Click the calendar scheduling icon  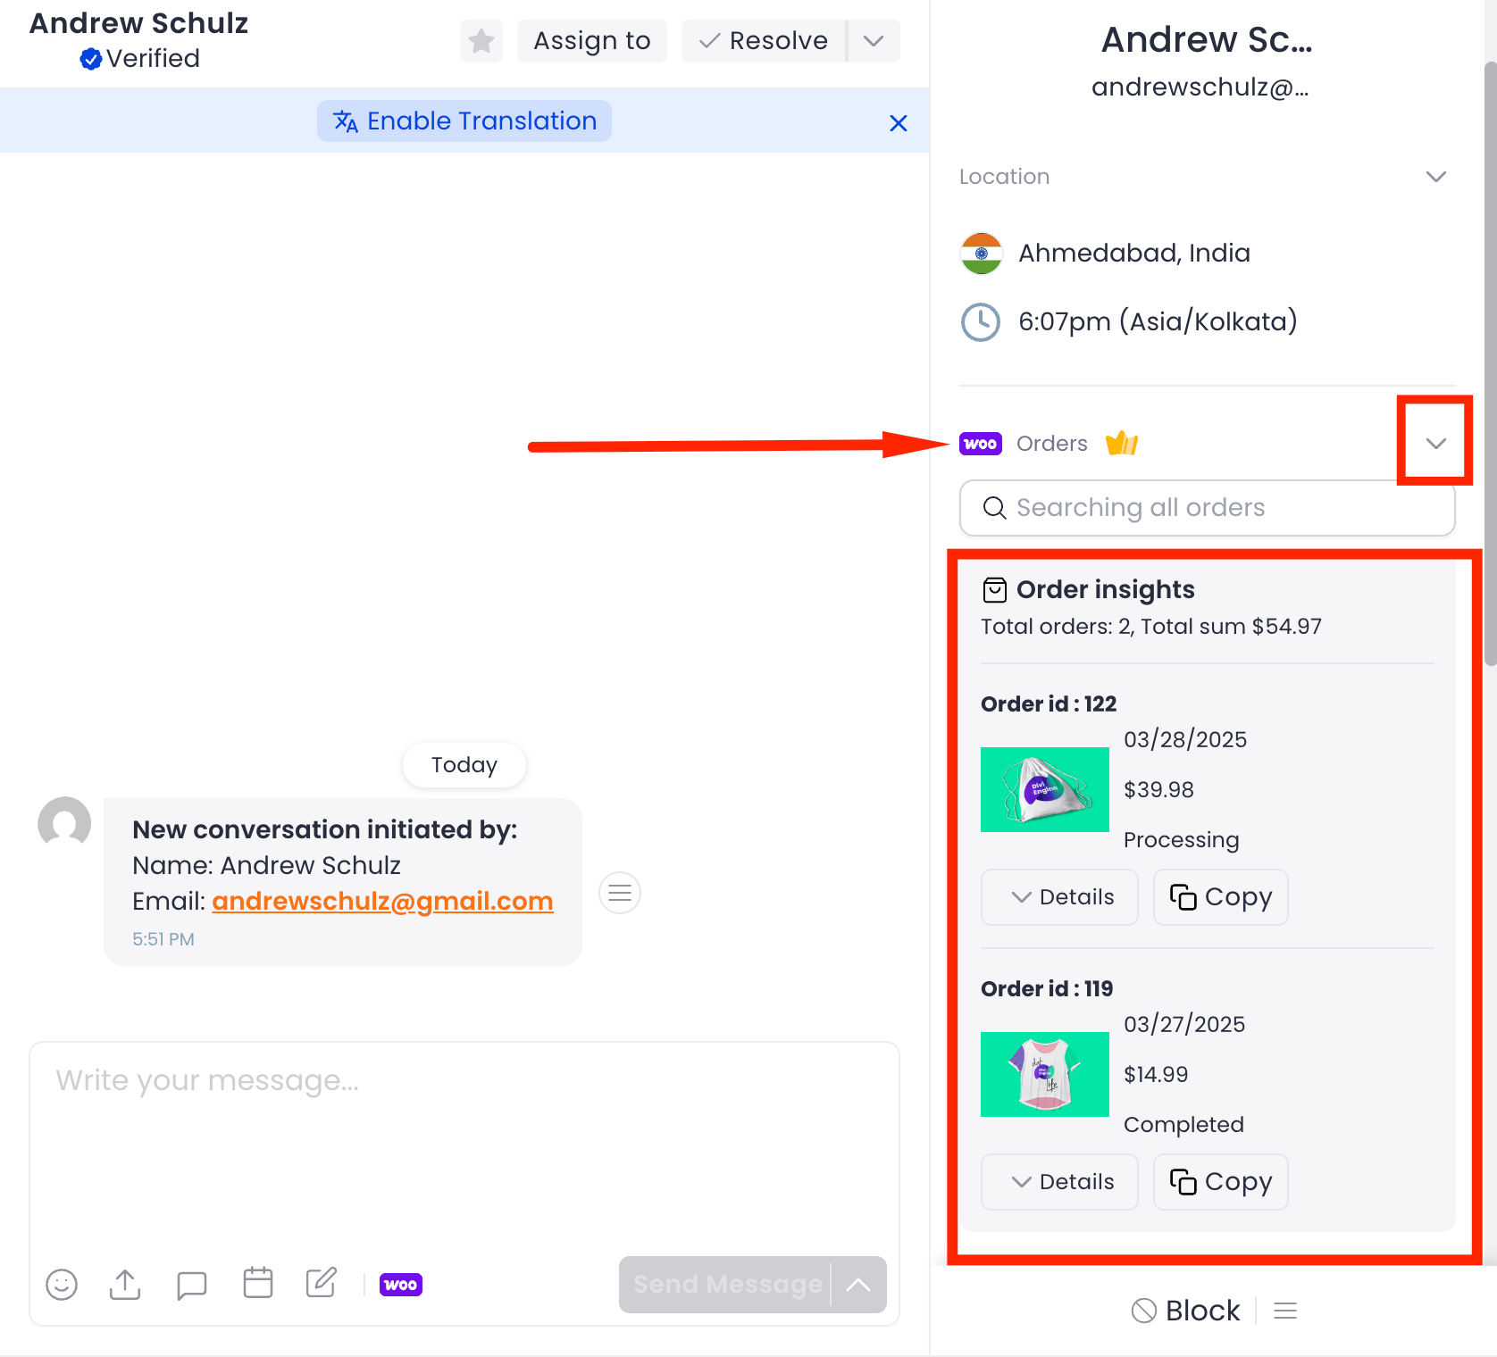coord(257,1284)
